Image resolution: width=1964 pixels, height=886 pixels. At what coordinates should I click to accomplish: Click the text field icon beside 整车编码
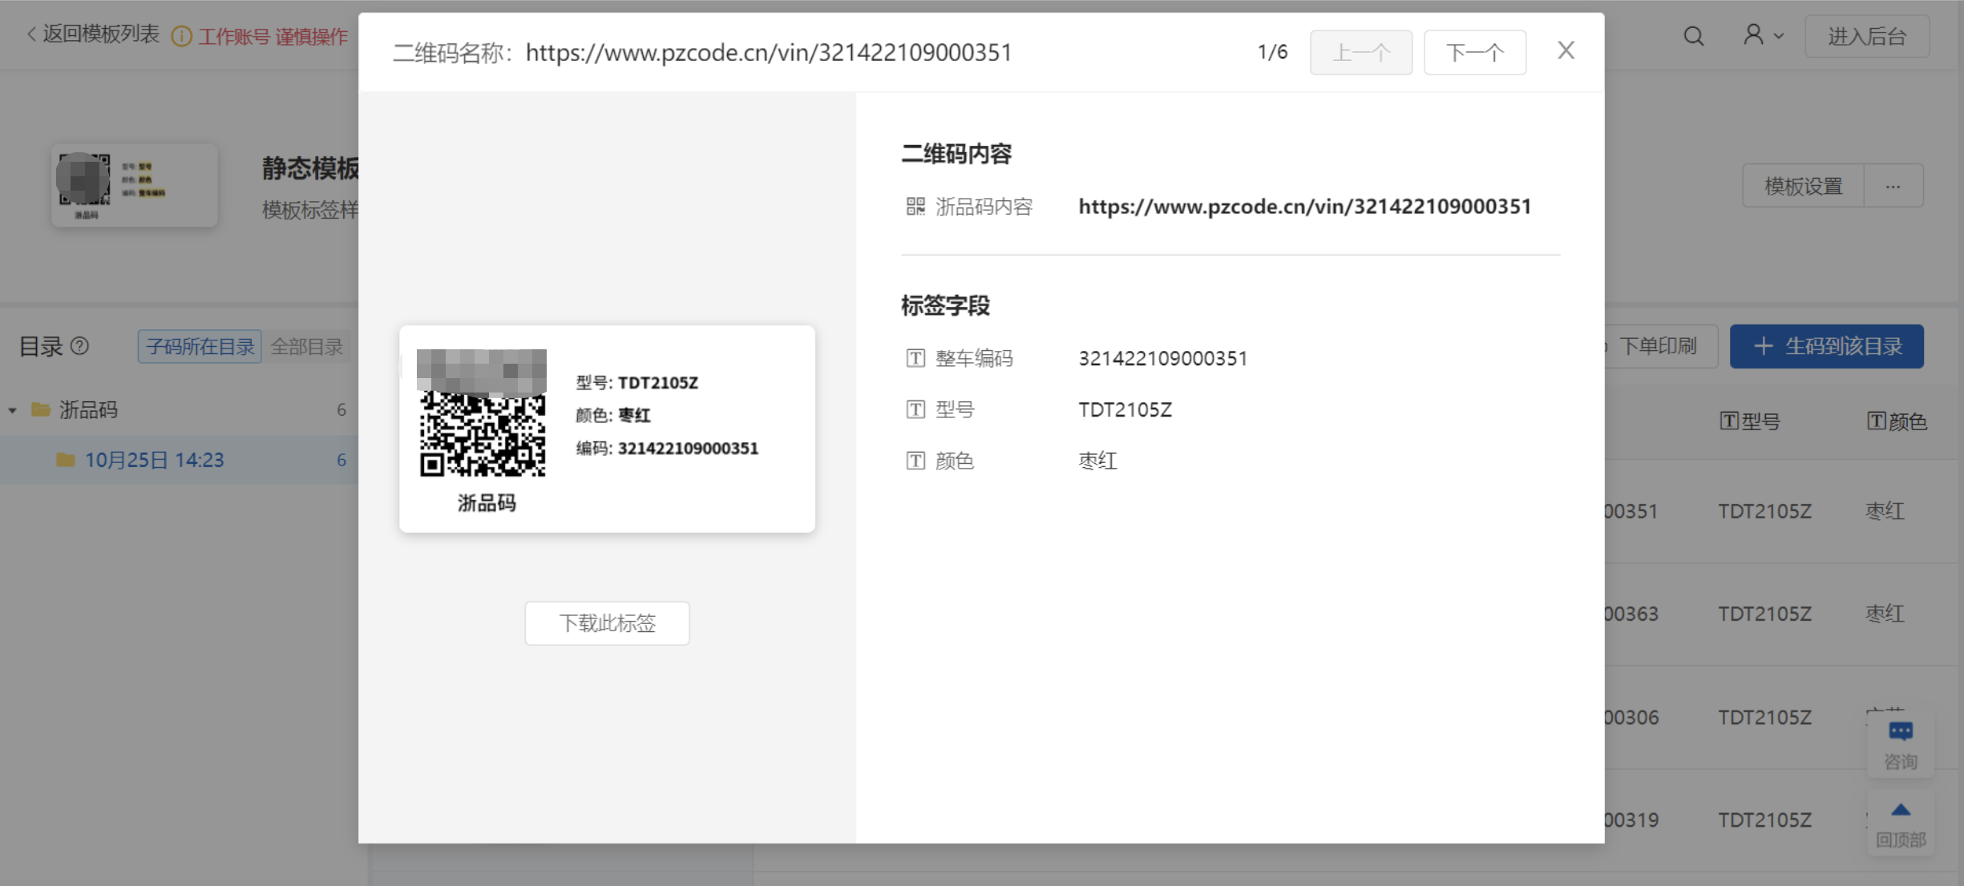[915, 358]
